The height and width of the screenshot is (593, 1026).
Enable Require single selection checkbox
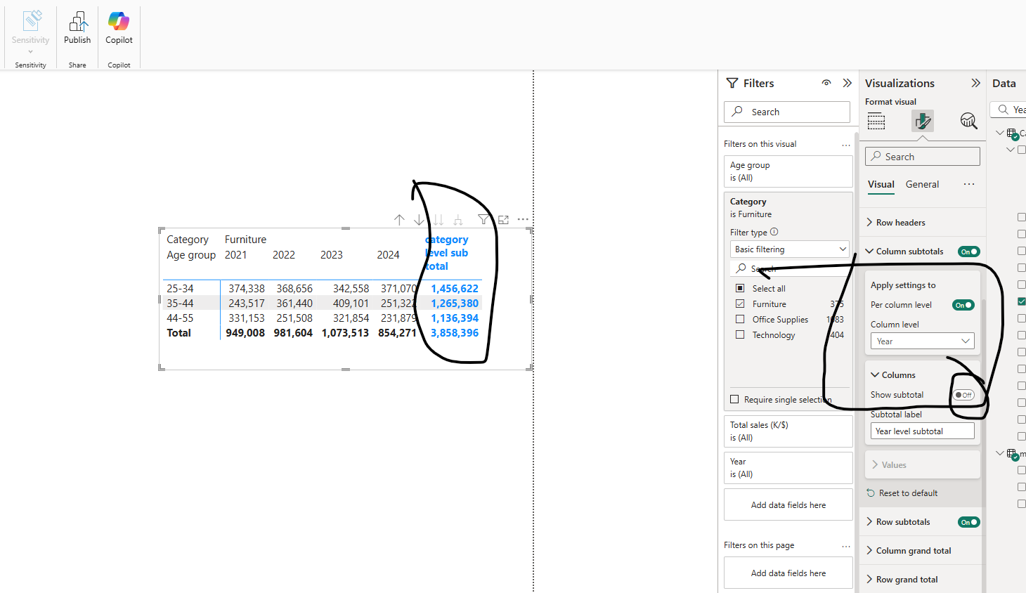734,399
